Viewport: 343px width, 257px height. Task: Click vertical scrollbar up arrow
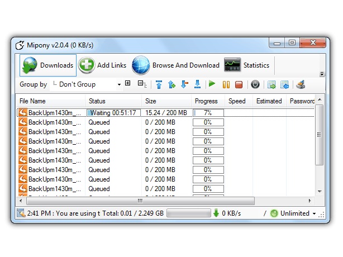click(x=320, y=99)
